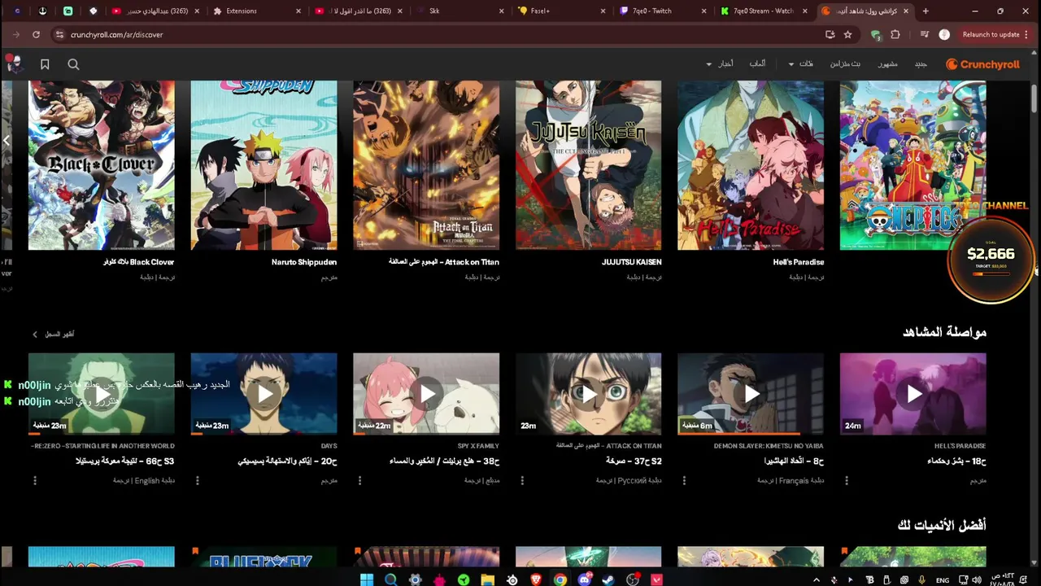The image size is (1041, 586).
Task: Reload the page in browser toolbar
Action: click(x=36, y=34)
